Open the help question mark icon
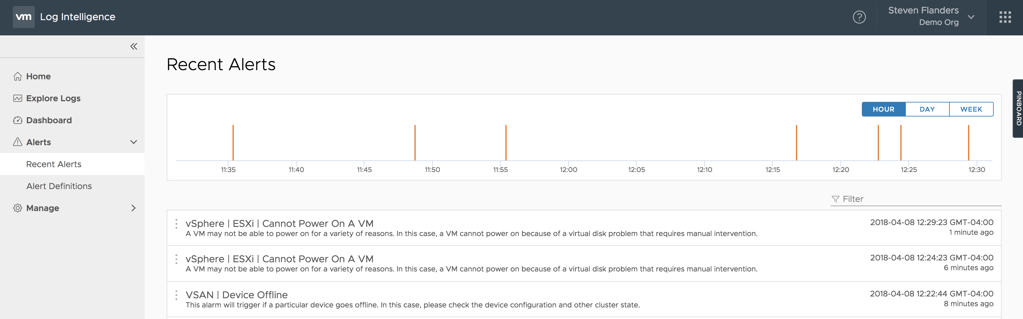 [859, 17]
